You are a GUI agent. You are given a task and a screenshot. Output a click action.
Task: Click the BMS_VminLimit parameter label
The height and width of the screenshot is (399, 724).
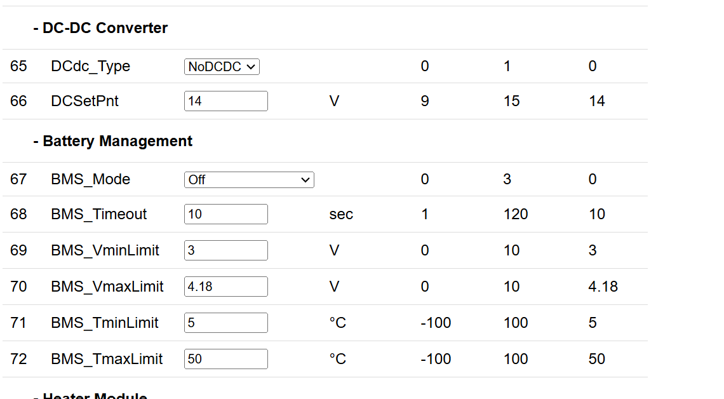(105, 250)
